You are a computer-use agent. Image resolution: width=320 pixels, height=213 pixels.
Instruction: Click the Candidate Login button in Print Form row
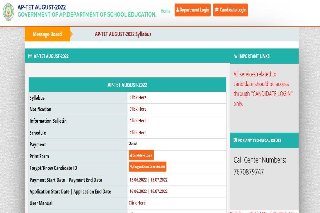[141, 155]
